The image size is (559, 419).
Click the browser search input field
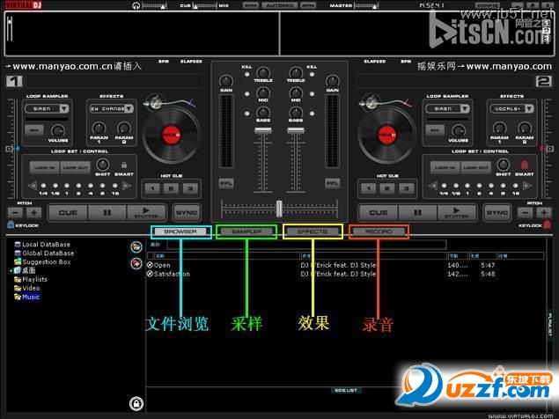306,245
